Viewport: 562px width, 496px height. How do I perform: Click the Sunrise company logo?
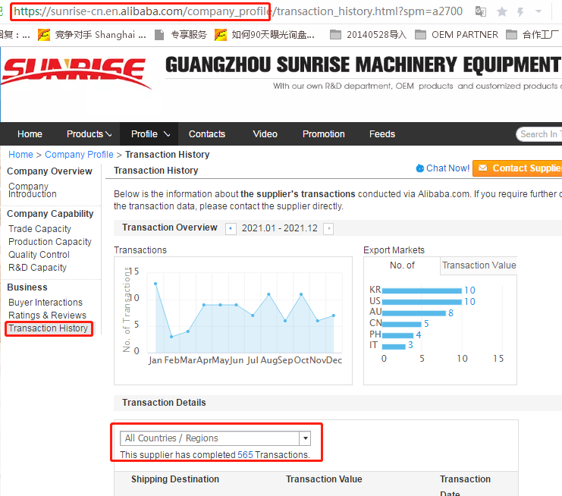(x=76, y=73)
